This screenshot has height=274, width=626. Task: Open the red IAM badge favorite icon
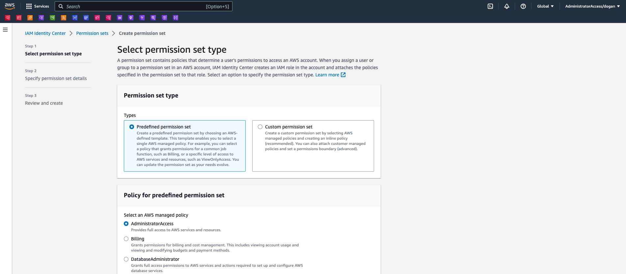click(19, 18)
